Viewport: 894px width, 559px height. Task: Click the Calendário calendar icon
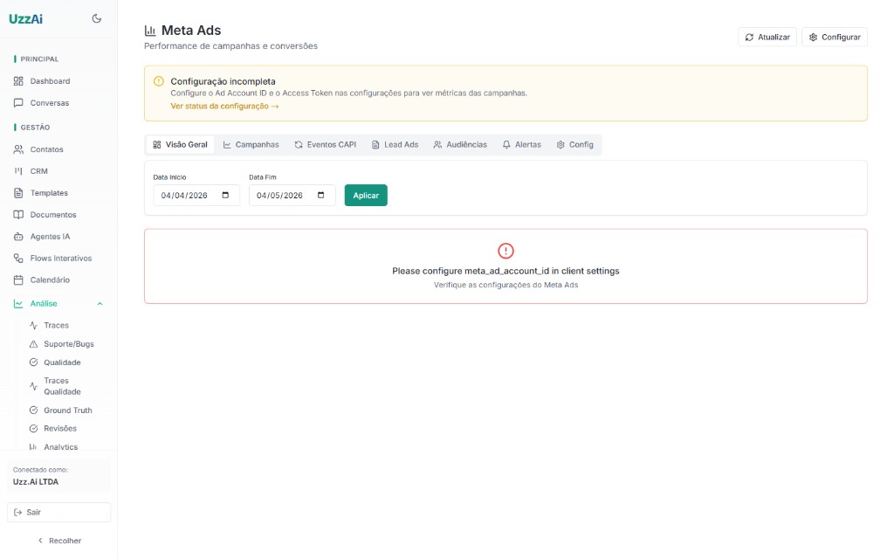[x=18, y=279]
